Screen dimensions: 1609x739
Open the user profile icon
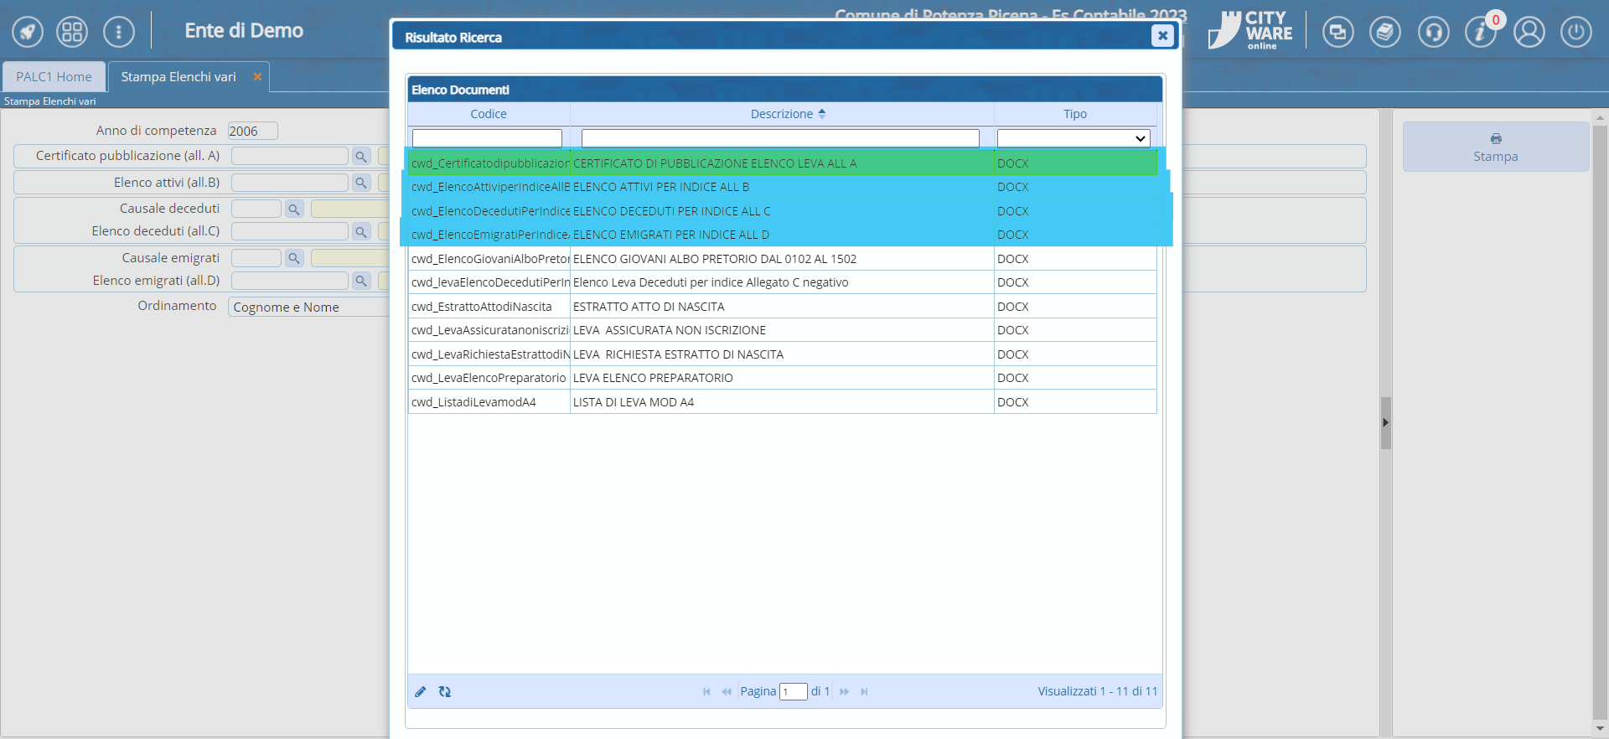[x=1529, y=33]
